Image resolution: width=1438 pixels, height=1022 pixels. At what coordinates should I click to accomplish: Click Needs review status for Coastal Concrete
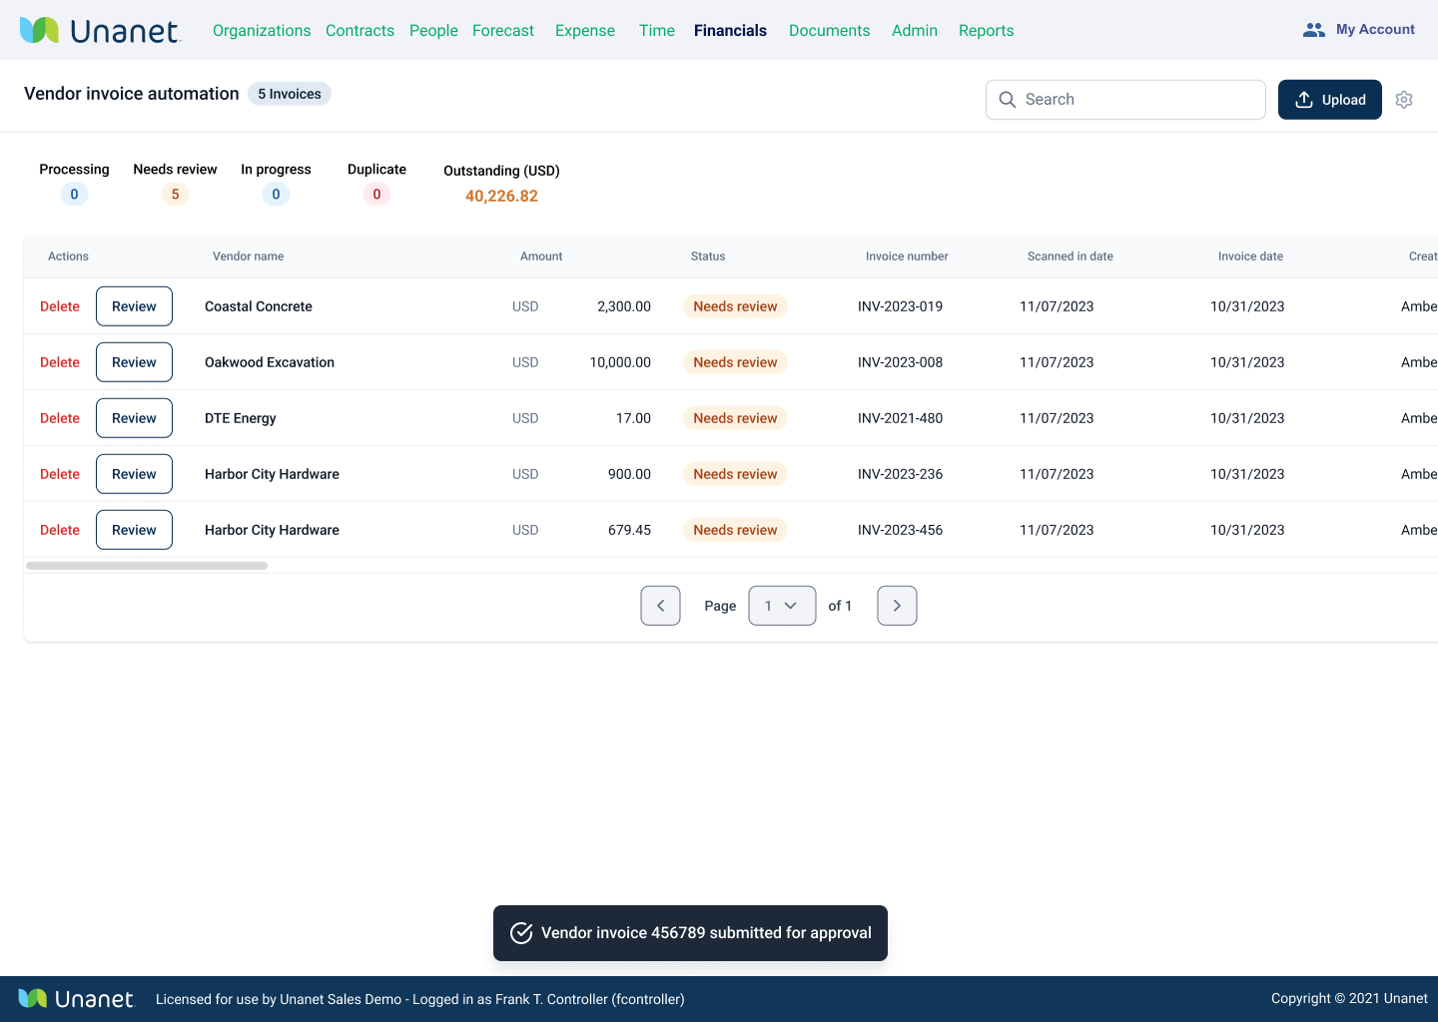pos(735,306)
